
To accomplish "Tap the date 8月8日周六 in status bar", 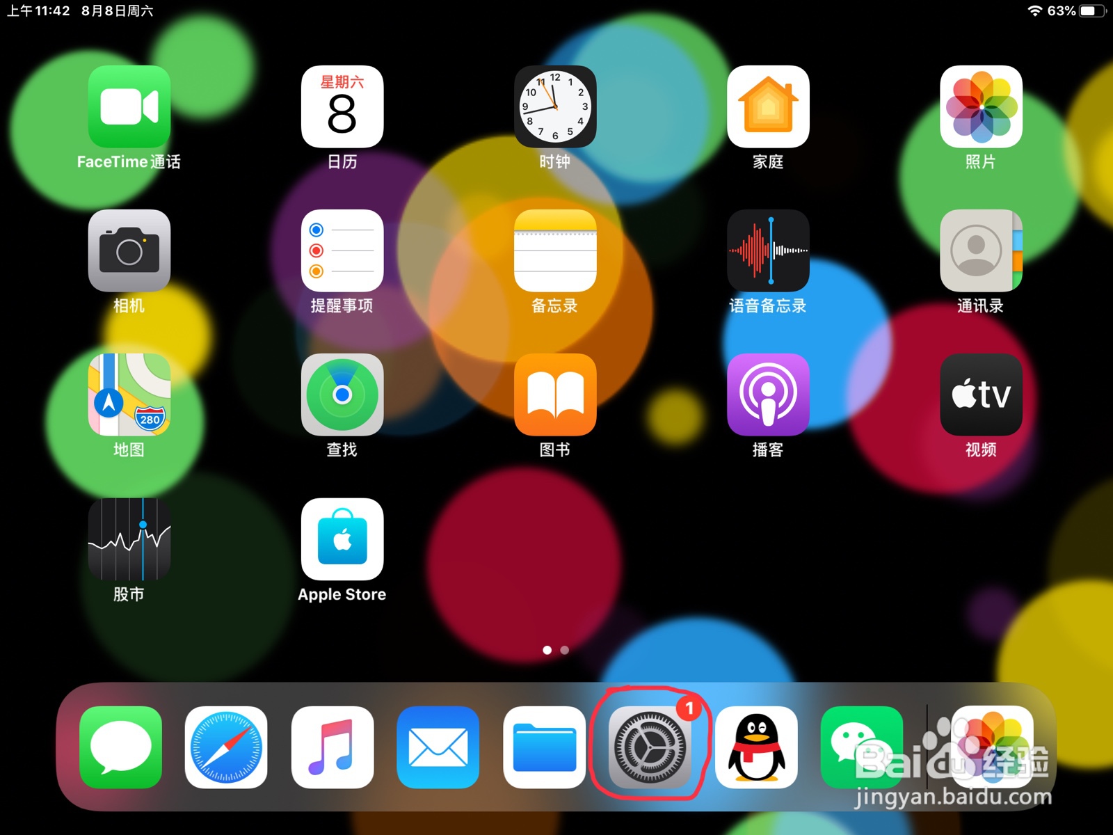I will 117,10.
